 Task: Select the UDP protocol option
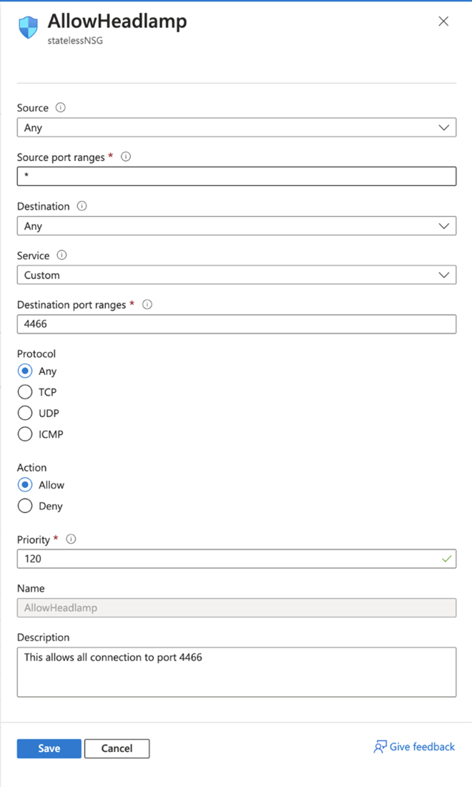pyautogui.click(x=24, y=413)
